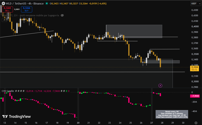Click the CVD value −4,32M in legend
202x125 pixels.
click(47, 91)
